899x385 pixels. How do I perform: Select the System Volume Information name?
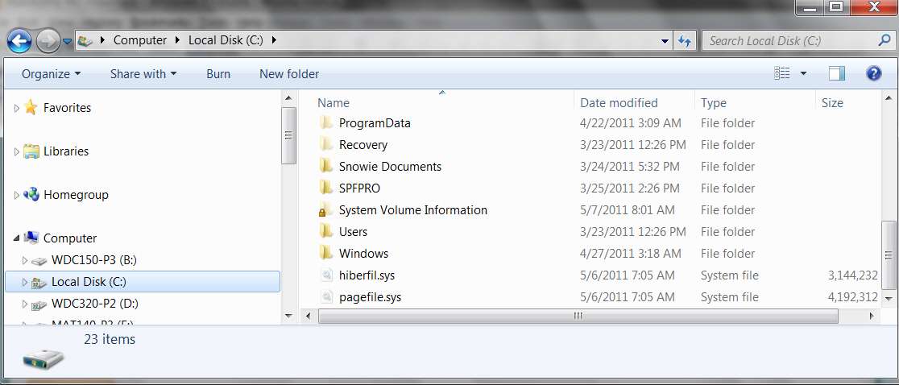coord(412,209)
